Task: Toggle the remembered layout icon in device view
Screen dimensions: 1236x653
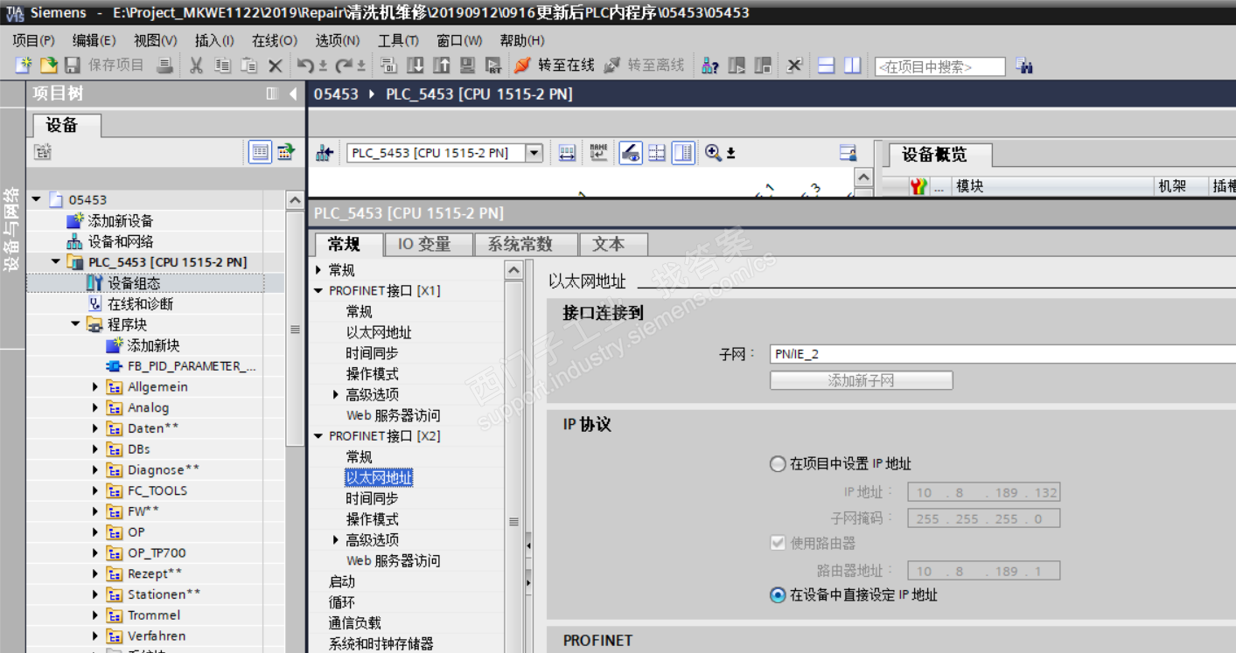Action: click(x=848, y=153)
